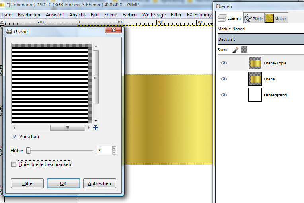Click the GIMP icon in Gravur title bar
The image size is (304, 203).
point(9,31)
